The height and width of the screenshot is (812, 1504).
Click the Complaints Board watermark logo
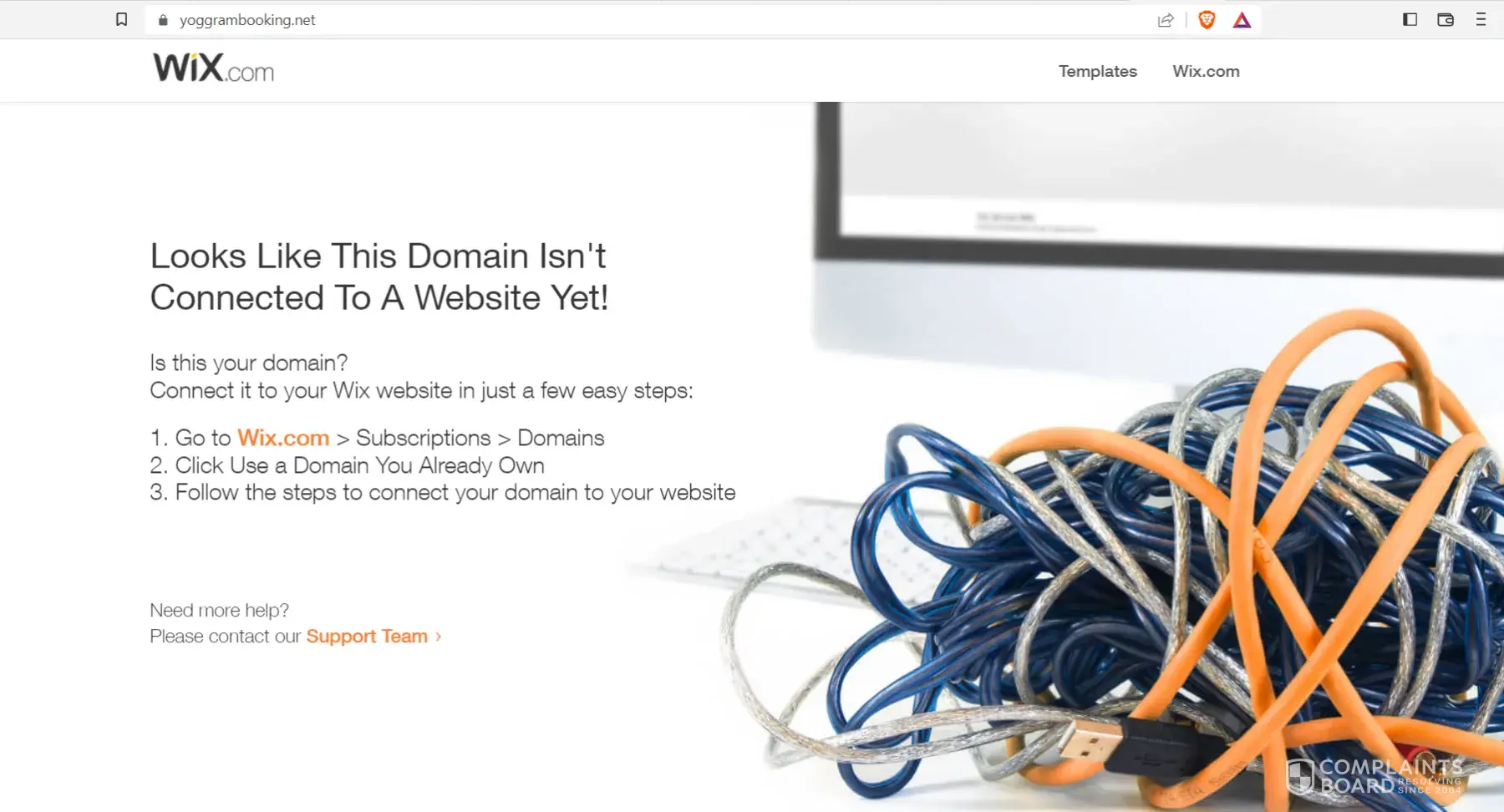click(1375, 776)
